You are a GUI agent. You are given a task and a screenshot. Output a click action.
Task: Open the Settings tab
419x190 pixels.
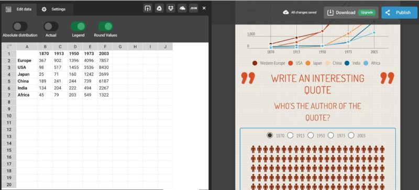(55, 9)
